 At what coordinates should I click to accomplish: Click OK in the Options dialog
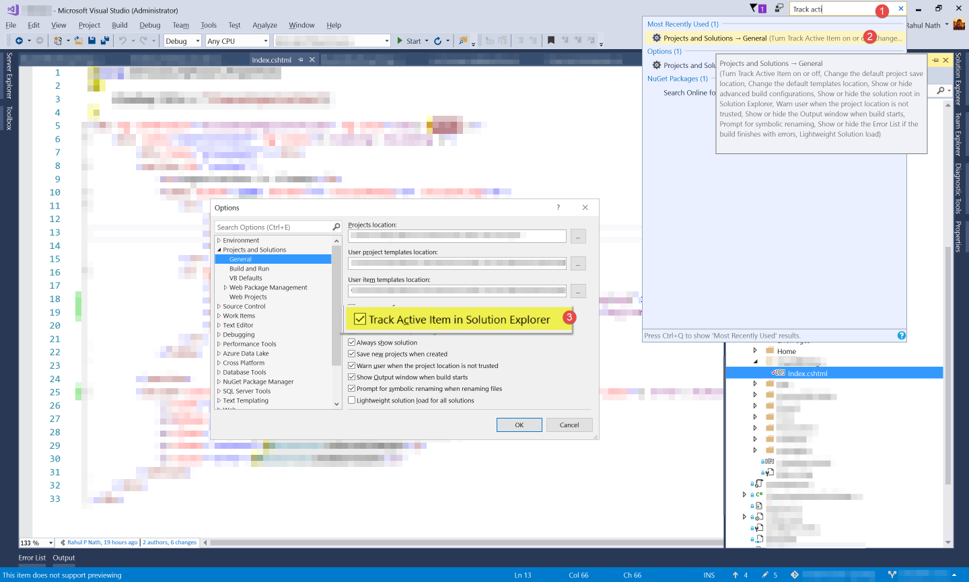(519, 425)
